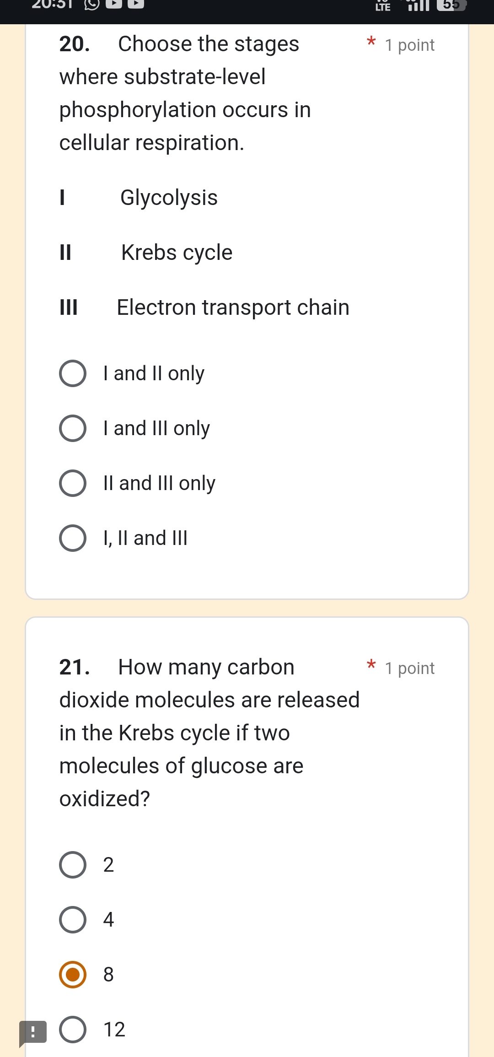Select 'II and III only' for question 20
494x1057 pixels.
[x=73, y=483]
